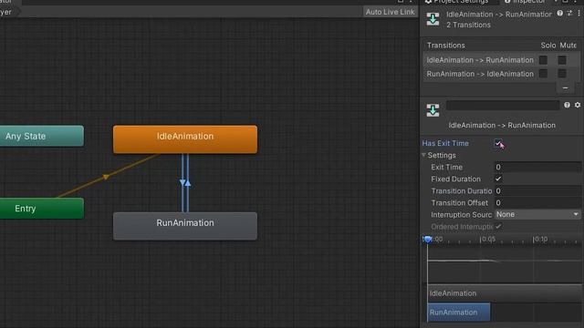Toggle Solo for IdleAnimation -> RunAnimation
584x328 pixels.
point(543,60)
